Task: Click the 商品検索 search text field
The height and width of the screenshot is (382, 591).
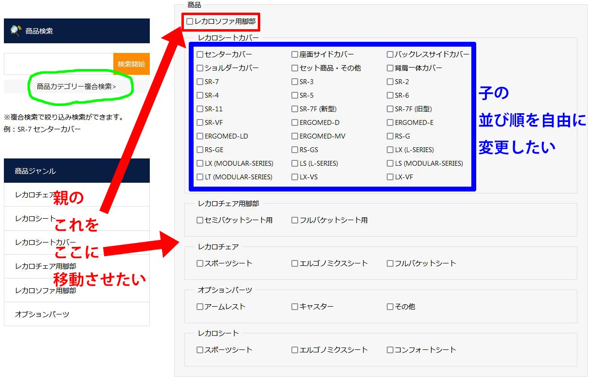Action: click(x=58, y=64)
